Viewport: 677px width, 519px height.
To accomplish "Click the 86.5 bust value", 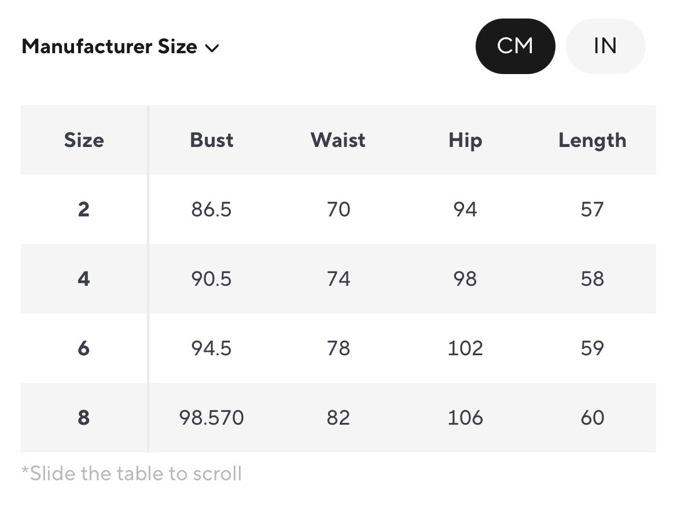I will (211, 209).
